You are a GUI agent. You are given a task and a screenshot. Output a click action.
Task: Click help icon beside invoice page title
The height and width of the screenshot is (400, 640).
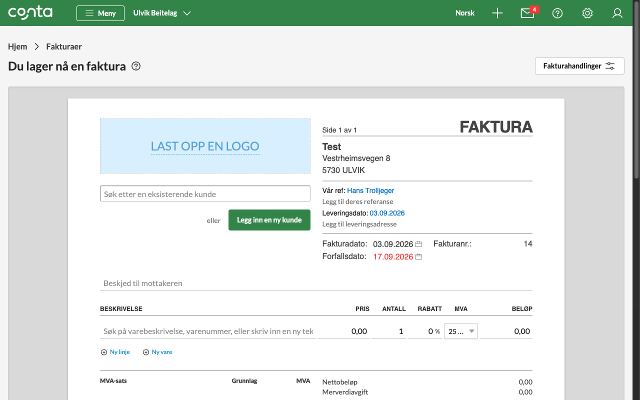coord(136,66)
